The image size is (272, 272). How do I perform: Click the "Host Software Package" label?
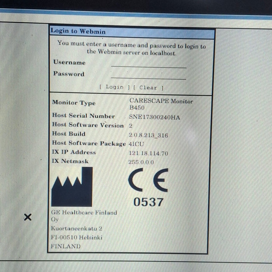[89, 143]
